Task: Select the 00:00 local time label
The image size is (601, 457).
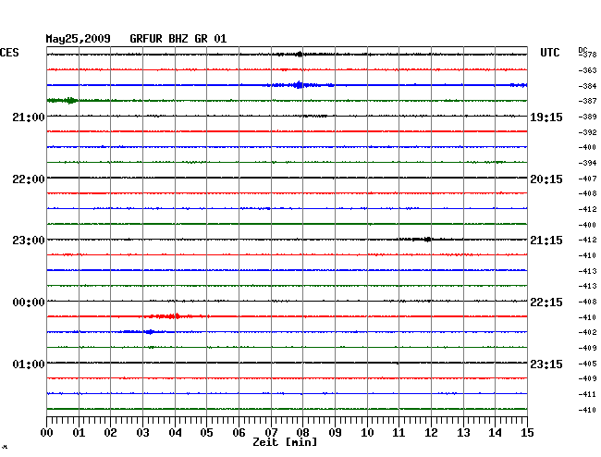Action: (x=29, y=303)
